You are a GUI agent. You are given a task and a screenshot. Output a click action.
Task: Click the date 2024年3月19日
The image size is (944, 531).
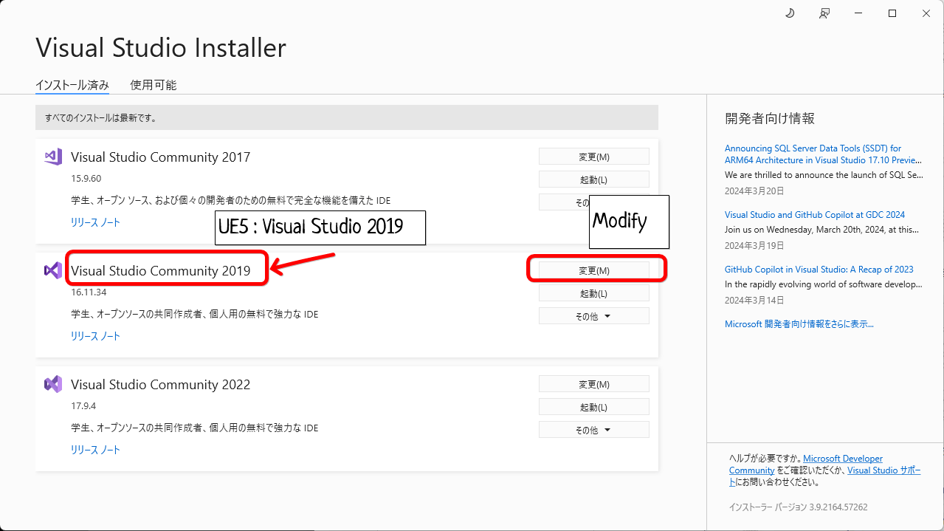click(754, 245)
